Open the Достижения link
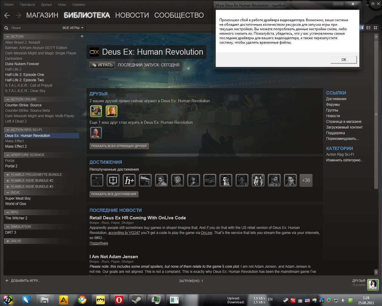Screen dimensions: 382x306 (x=336, y=99)
